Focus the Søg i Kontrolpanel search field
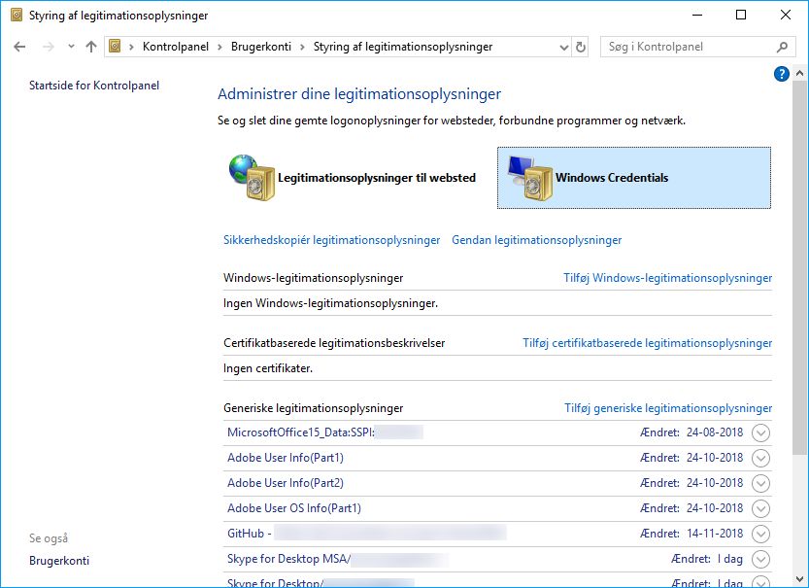Screen dimensions: 809x588 (697, 47)
